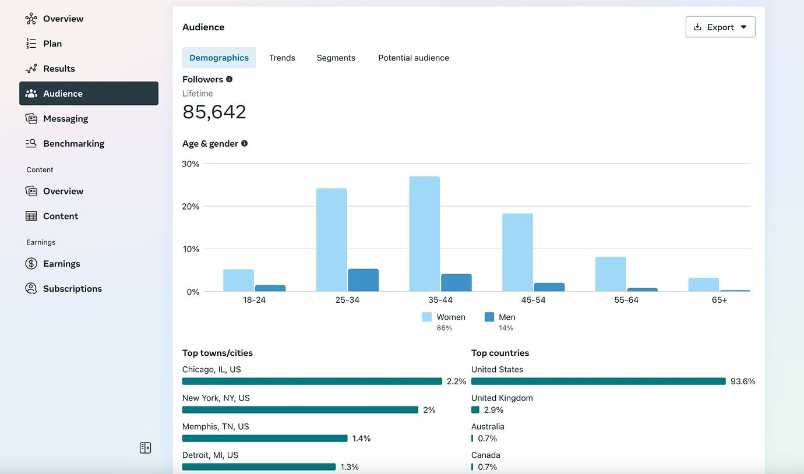Click the Subscriptions icon
This screenshot has height=474, width=804.
pos(31,289)
